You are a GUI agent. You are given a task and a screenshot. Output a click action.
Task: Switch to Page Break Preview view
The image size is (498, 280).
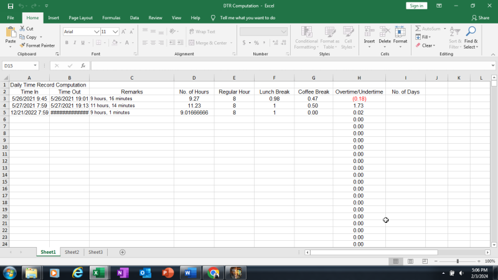[x=425, y=261]
